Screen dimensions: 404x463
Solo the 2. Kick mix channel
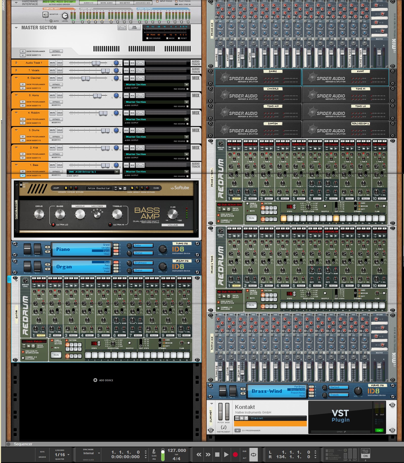(60, 148)
